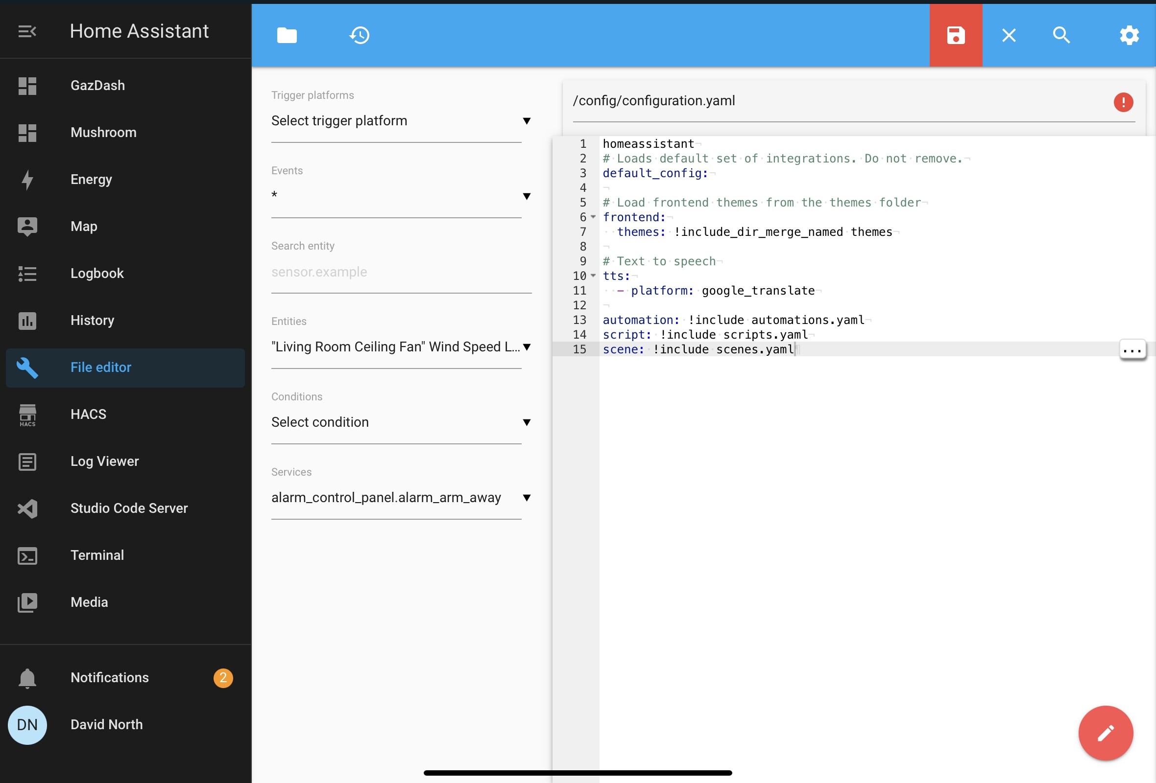Open Notifications showing 2 alerts
The height and width of the screenshot is (783, 1156).
(x=109, y=677)
